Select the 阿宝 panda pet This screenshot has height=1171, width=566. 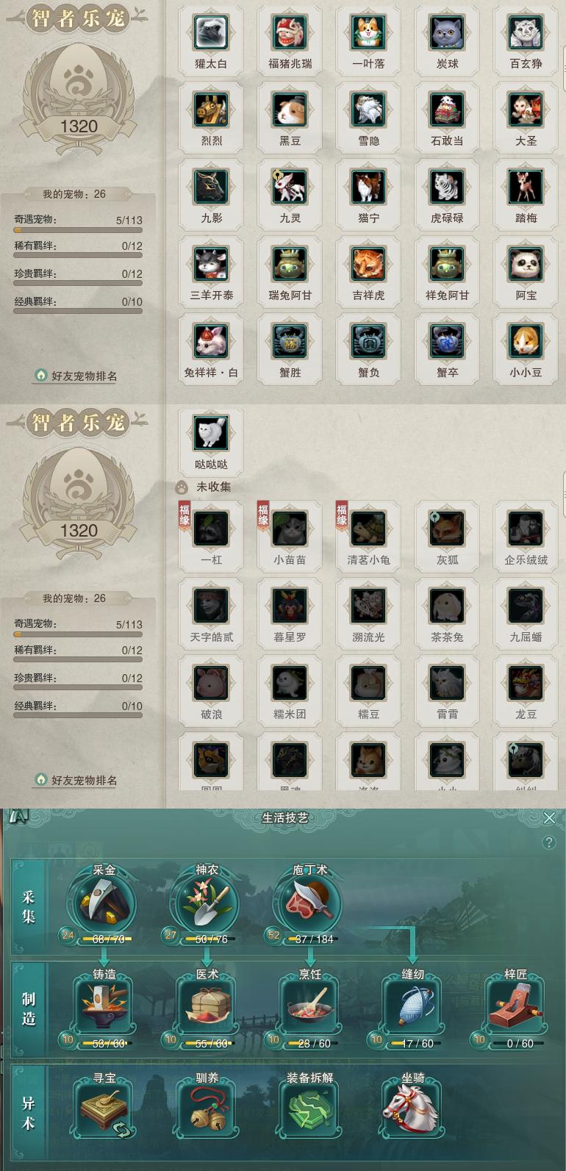(526, 264)
